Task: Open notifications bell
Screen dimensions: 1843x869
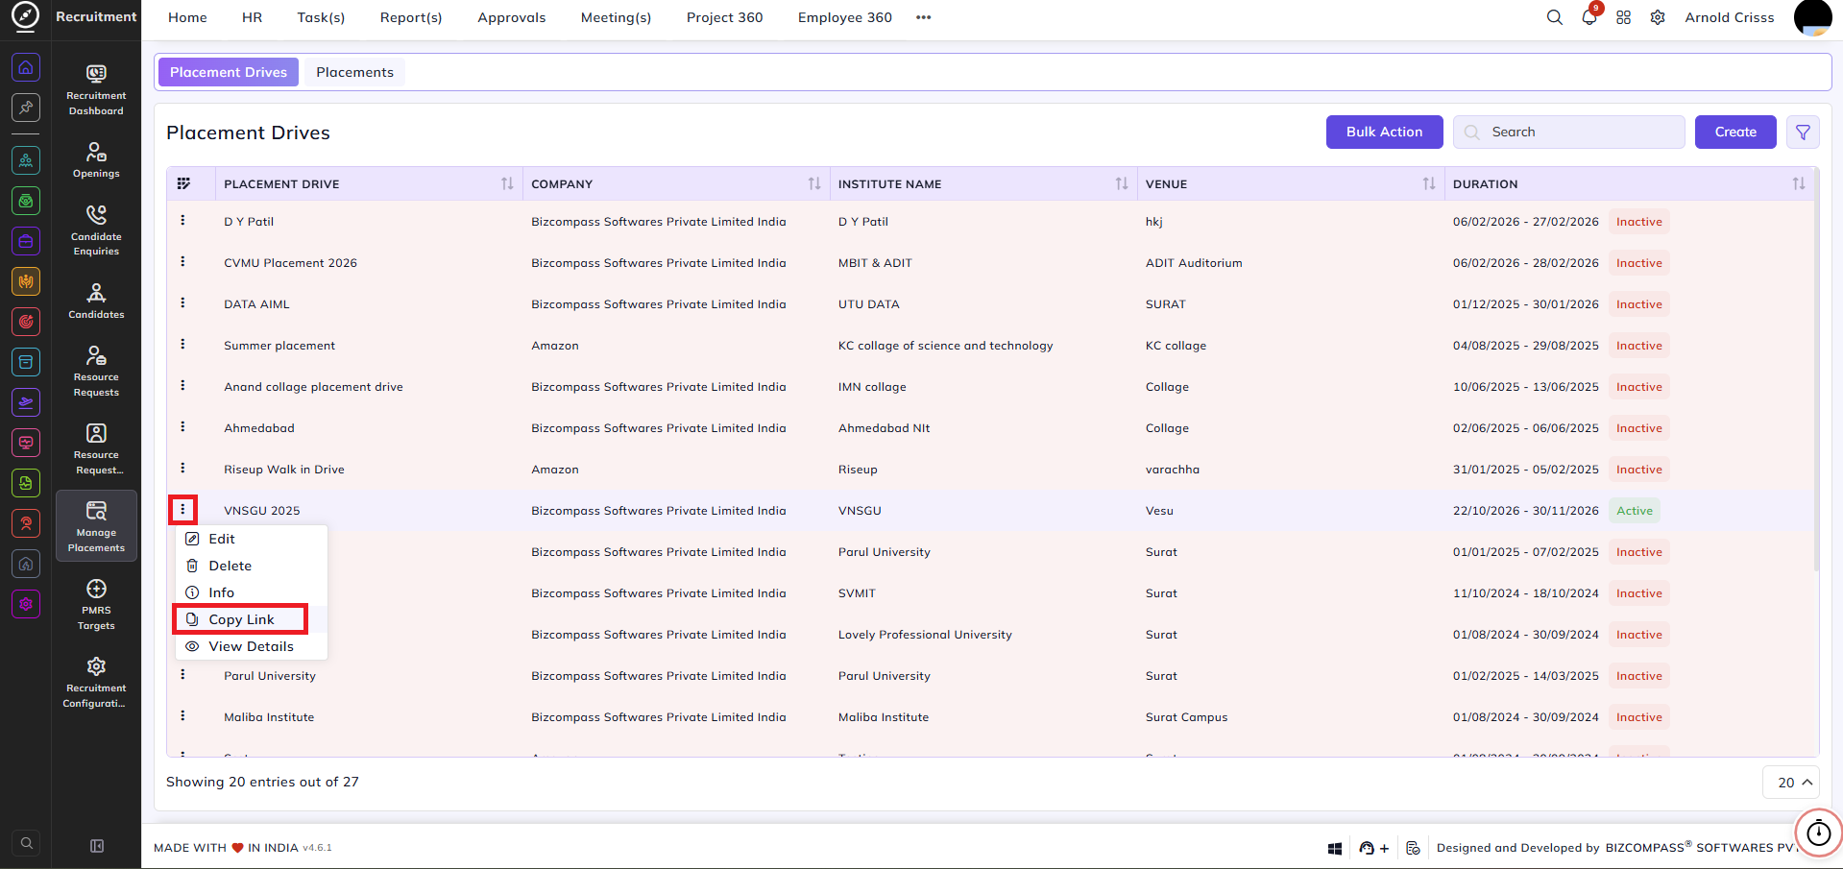Action: (x=1589, y=17)
